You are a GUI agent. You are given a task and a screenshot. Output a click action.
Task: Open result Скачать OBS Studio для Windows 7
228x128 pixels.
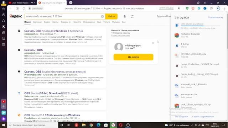[53, 31]
